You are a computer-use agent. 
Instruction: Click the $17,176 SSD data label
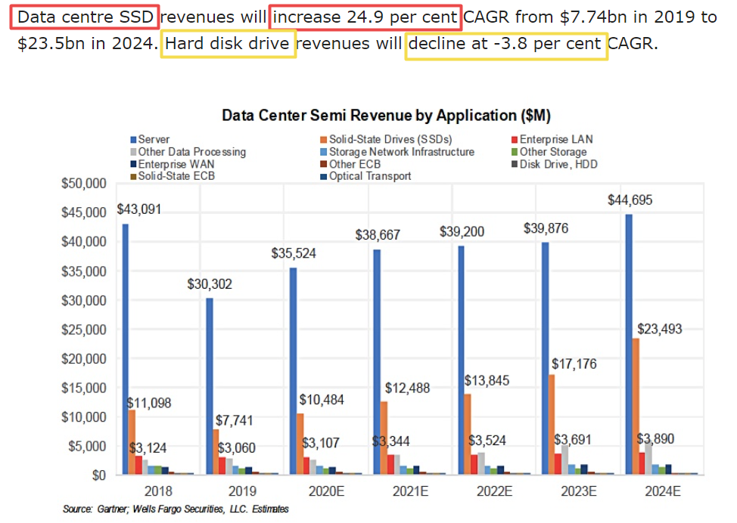(x=574, y=364)
